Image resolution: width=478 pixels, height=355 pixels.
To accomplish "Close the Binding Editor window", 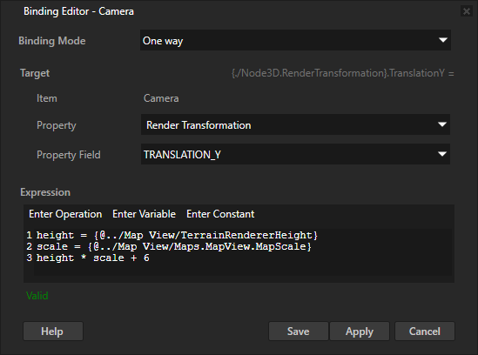I will click(x=467, y=11).
